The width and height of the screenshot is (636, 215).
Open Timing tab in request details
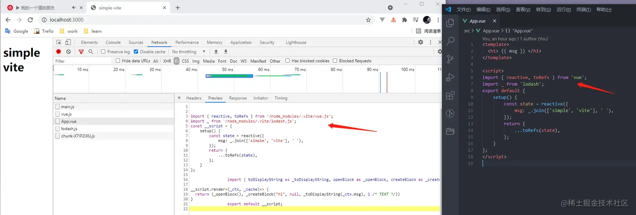[x=281, y=98]
